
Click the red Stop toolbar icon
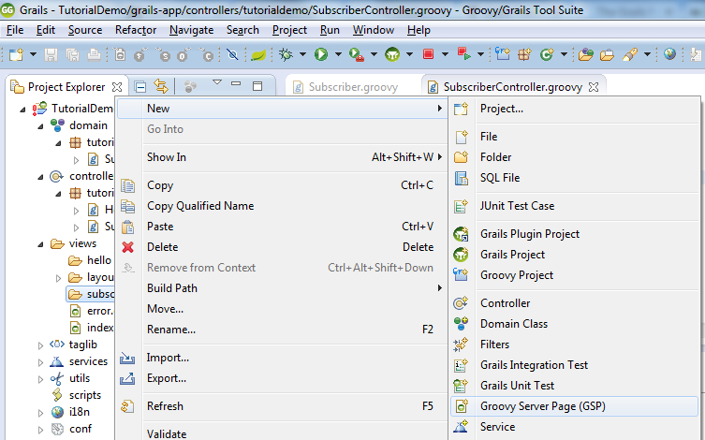pyautogui.click(x=428, y=54)
